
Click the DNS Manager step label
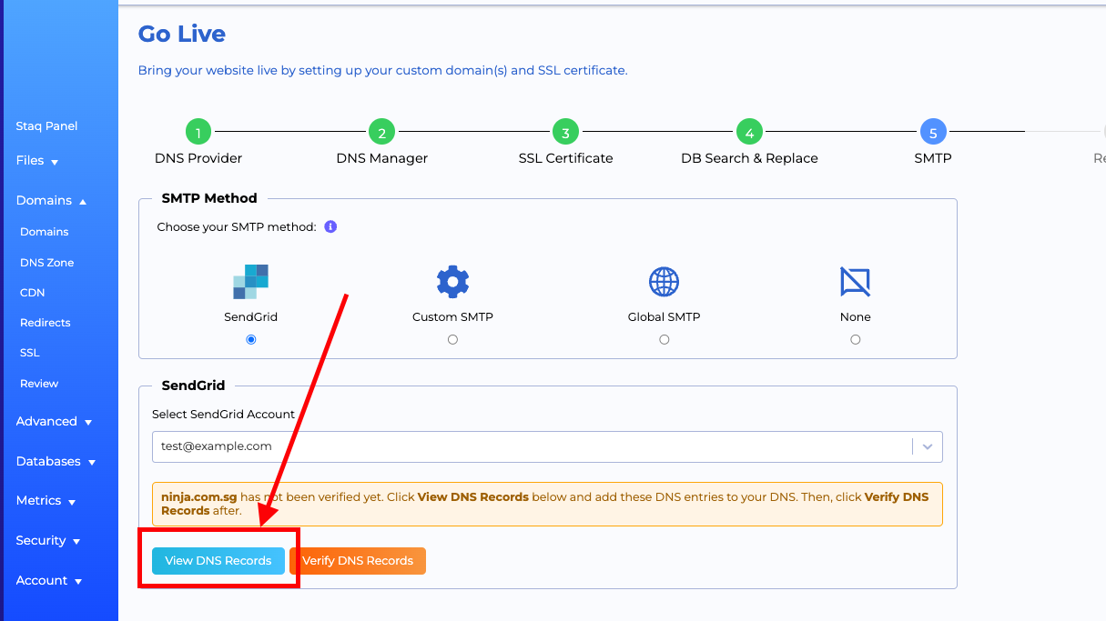click(x=382, y=158)
